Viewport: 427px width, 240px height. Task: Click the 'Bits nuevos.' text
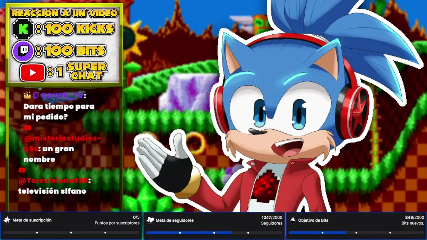tap(413, 223)
